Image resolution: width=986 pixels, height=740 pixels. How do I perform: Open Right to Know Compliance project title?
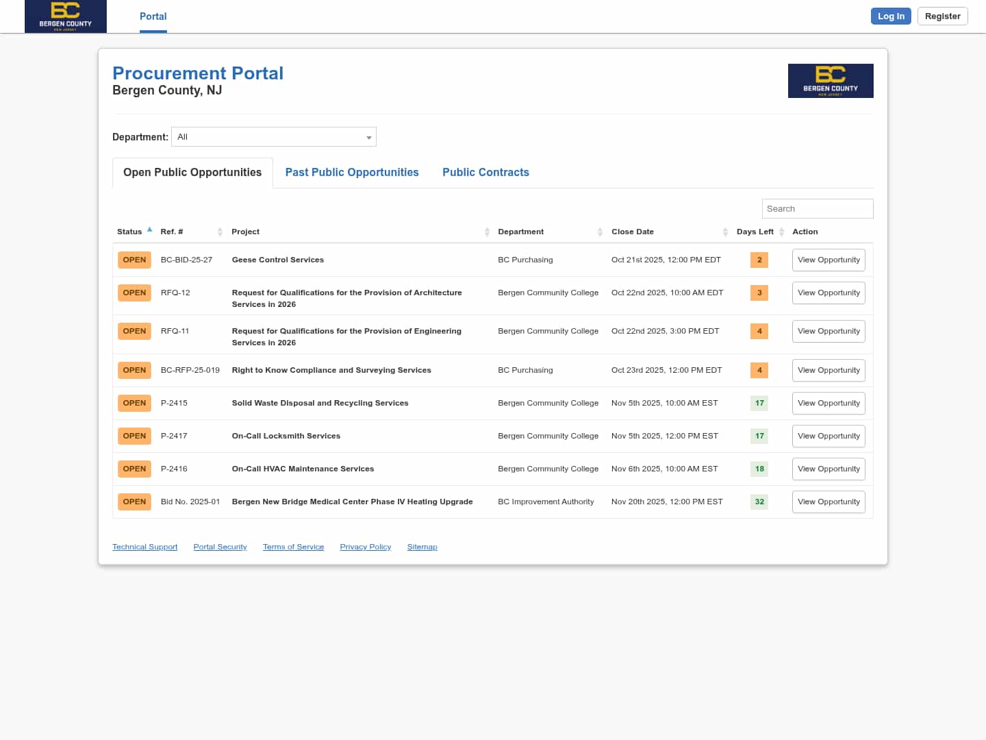click(x=331, y=371)
